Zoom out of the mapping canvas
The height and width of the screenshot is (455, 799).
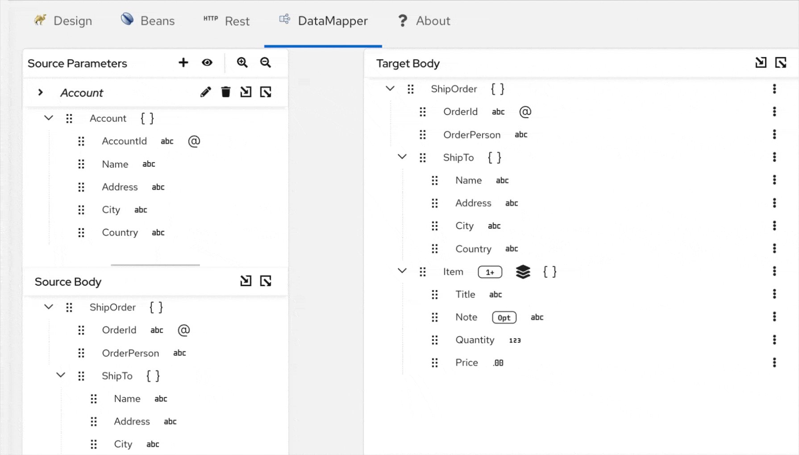click(x=266, y=63)
